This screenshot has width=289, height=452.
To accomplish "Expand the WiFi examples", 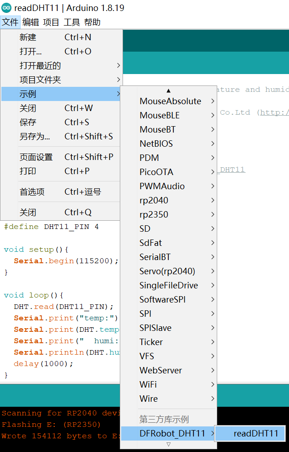I will click(168, 384).
